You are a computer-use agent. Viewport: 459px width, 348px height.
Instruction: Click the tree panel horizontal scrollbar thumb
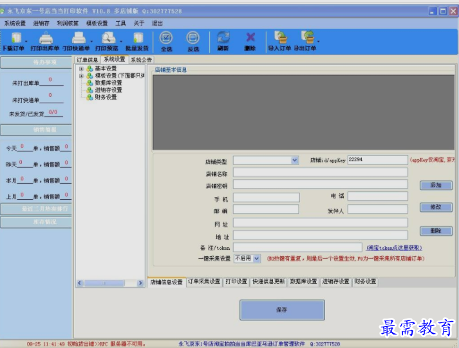click(104, 283)
